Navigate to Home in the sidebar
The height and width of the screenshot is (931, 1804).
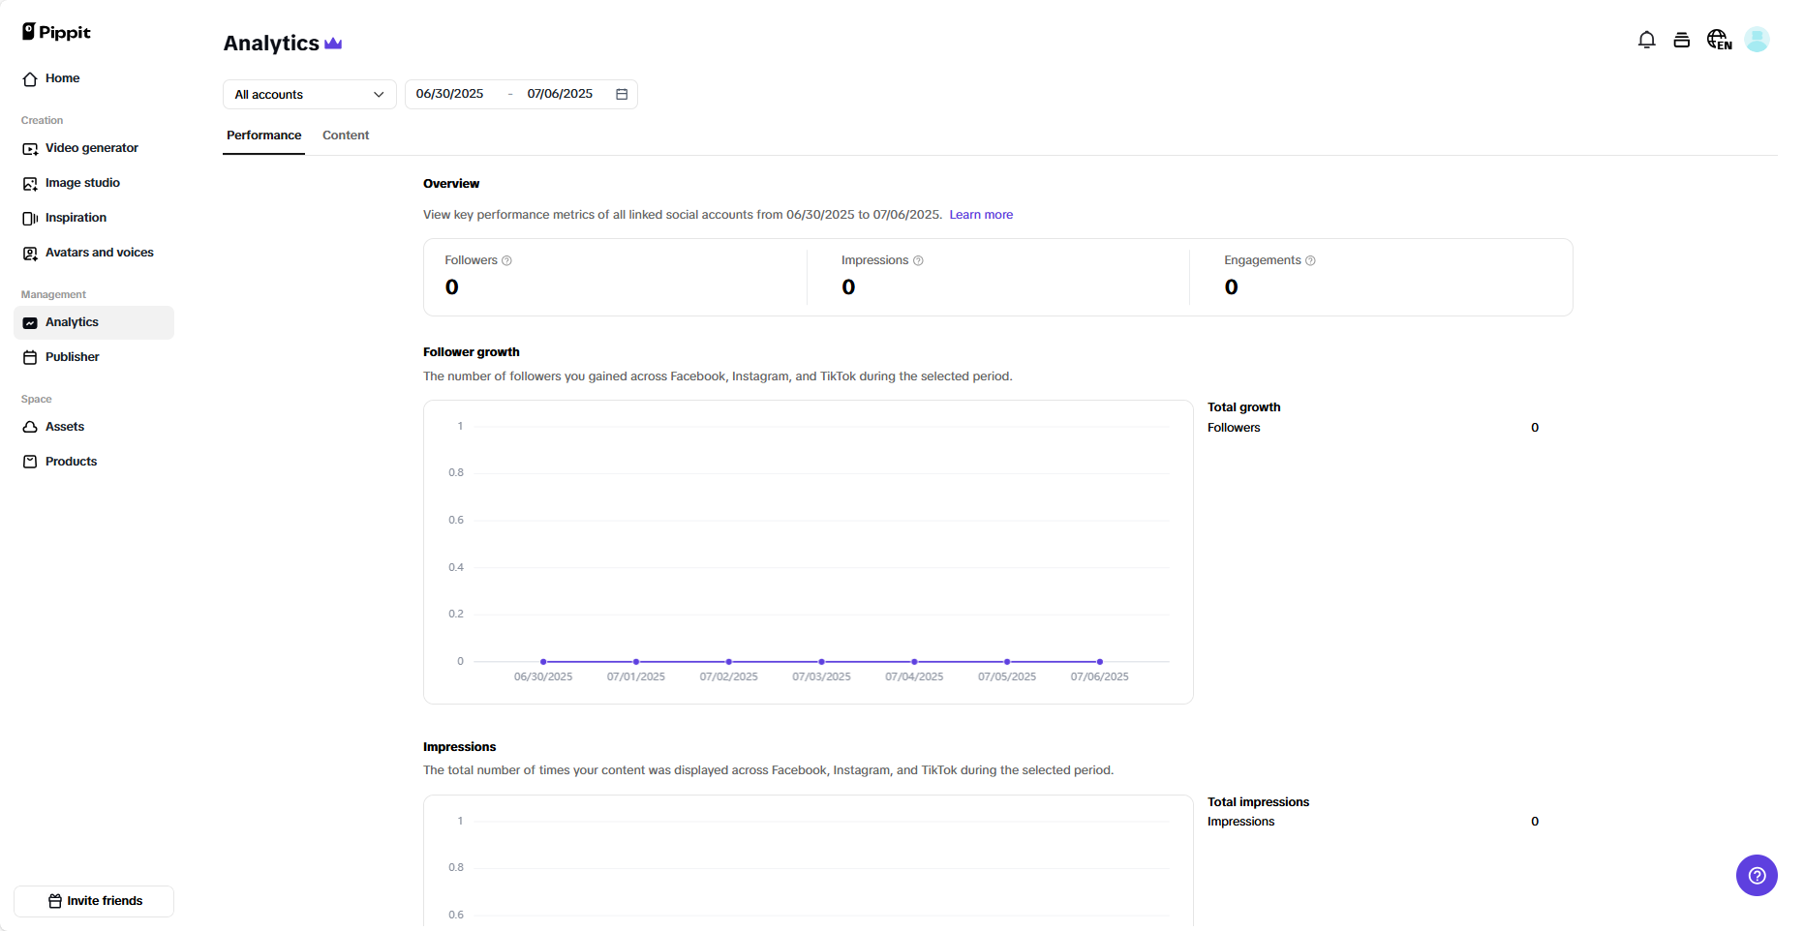point(62,78)
